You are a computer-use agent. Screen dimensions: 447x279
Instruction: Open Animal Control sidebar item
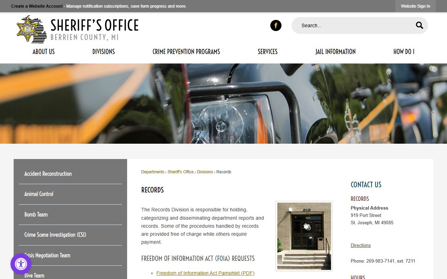coord(70,194)
